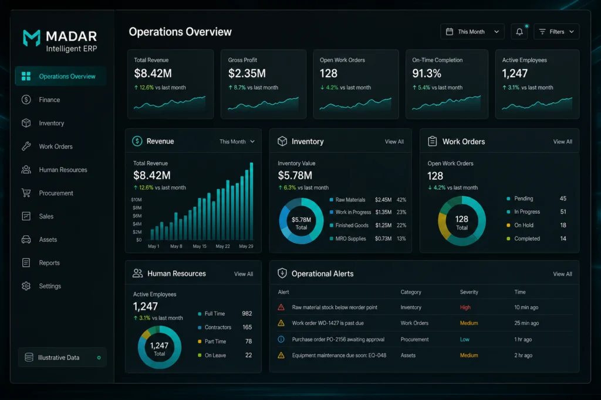Open the Revenue panel This Month dropdown
Image resolution: width=601 pixels, height=400 pixels.
237,142
